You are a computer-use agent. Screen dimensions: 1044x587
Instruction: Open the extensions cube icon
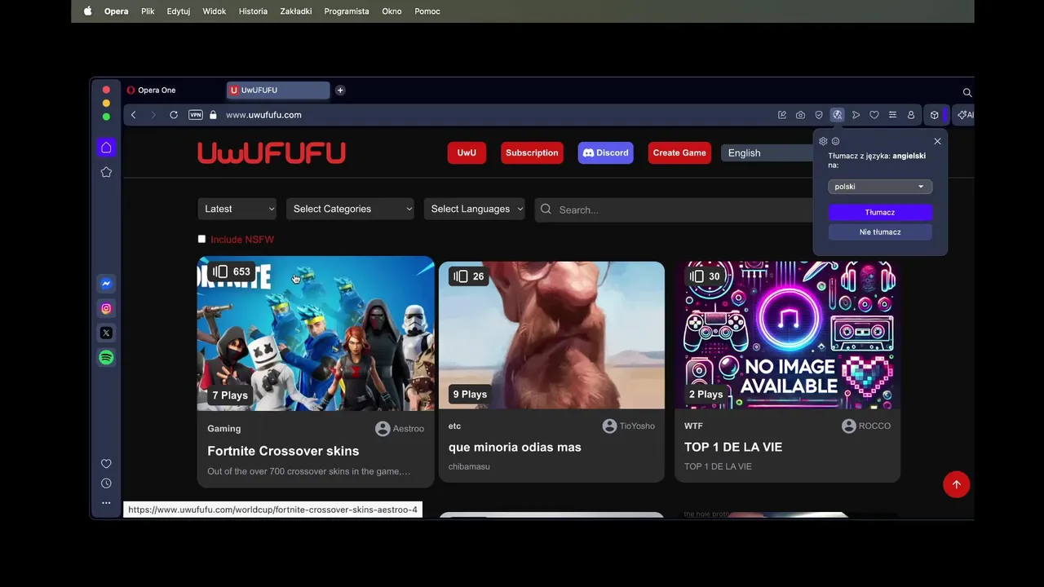click(x=935, y=115)
